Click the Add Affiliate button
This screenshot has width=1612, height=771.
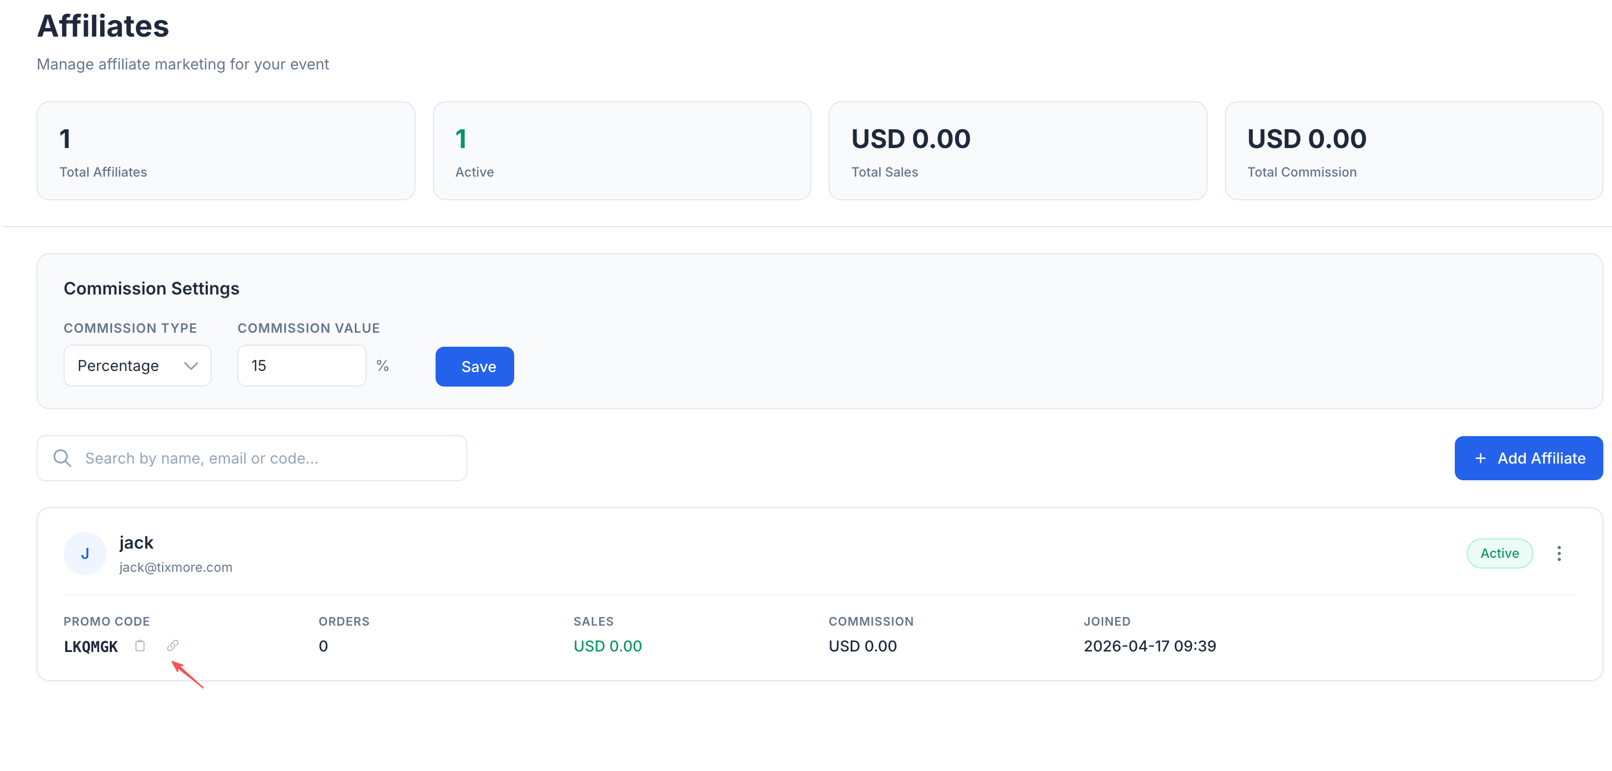click(1529, 458)
